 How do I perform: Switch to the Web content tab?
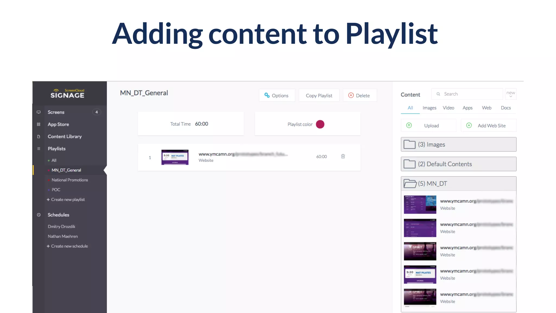click(487, 108)
